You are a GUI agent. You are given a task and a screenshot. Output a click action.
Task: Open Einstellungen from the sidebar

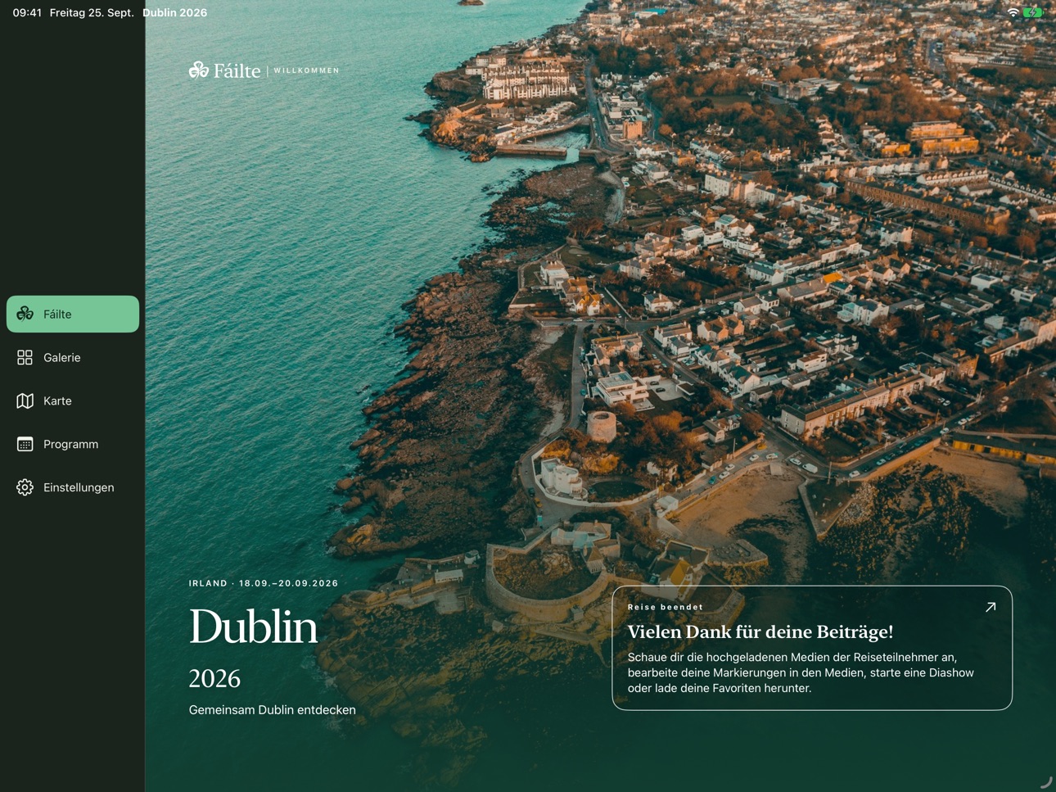[x=73, y=487]
